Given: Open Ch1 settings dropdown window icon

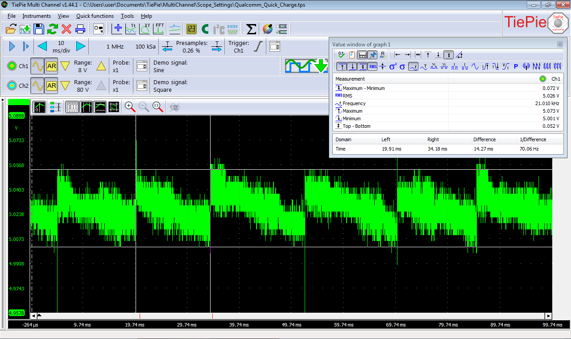Looking at the screenshot, I should [x=142, y=66].
